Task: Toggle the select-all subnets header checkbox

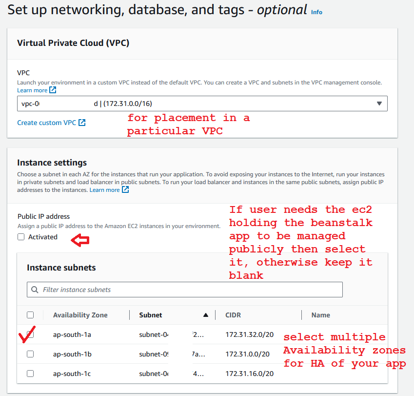Action: coord(30,315)
